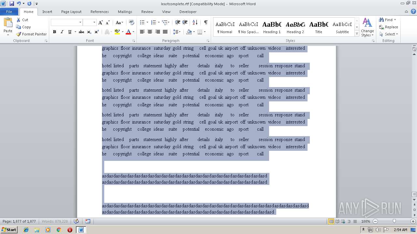Click the Words: 879,220 count
The width and height of the screenshot is (417, 234).
click(x=55, y=221)
